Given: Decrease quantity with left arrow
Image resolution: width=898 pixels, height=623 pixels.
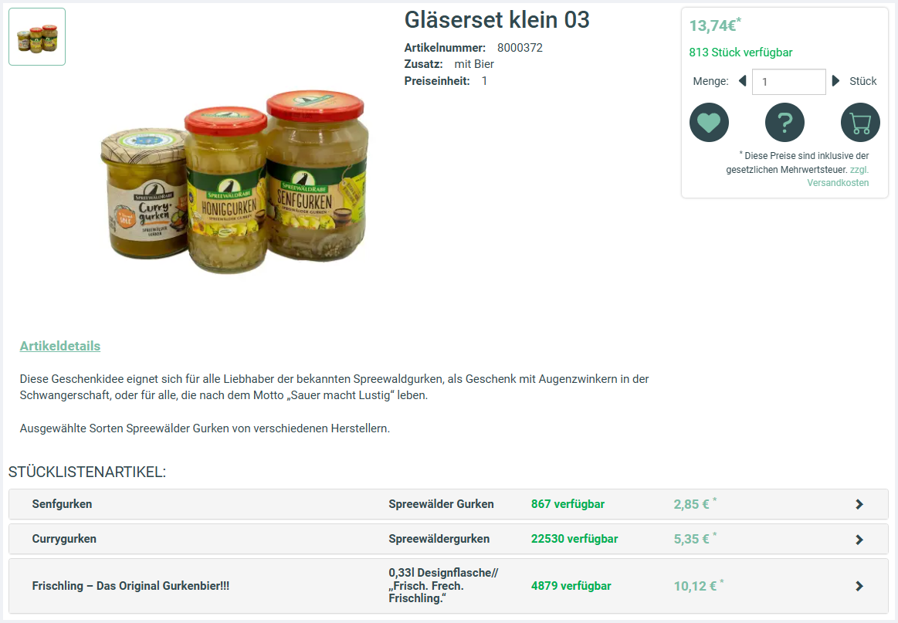Looking at the screenshot, I should pos(743,81).
